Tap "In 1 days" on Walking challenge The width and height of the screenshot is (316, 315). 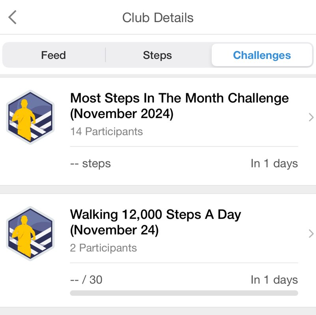coord(274,280)
